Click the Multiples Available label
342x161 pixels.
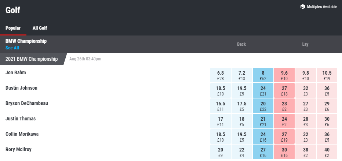pyautogui.click(x=322, y=7)
